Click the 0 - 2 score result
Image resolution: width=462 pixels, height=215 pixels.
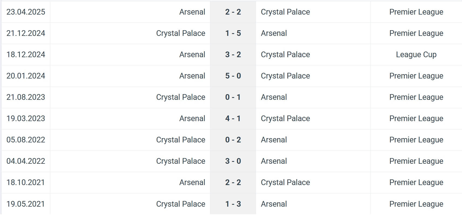(233, 140)
